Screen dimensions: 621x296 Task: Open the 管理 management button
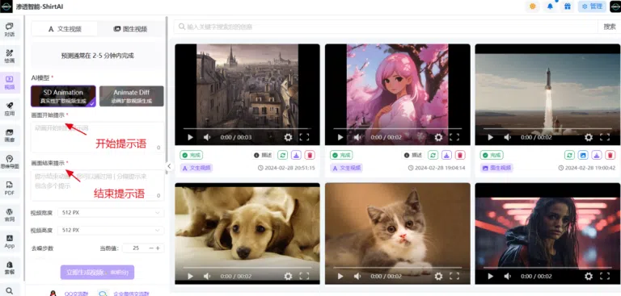pos(592,6)
